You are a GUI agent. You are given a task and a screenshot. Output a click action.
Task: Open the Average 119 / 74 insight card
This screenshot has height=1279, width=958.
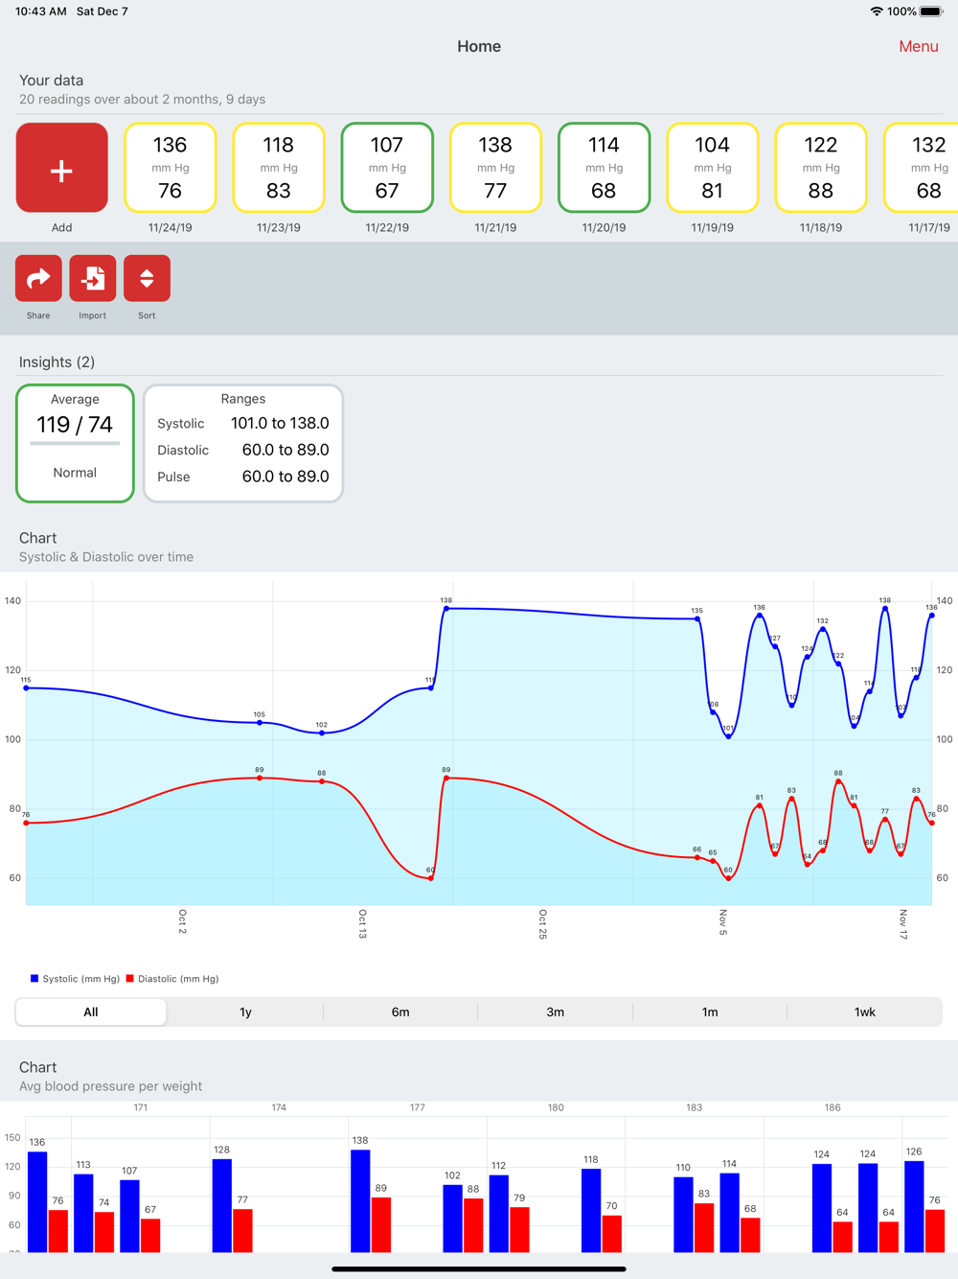(75, 443)
